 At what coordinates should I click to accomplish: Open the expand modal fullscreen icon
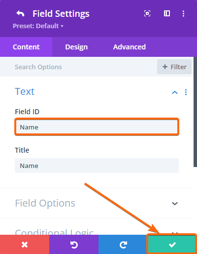[x=147, y=13]
